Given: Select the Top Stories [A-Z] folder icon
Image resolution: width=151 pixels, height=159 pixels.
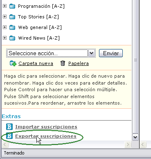Looking at the screenshot, I should point(12,17).
